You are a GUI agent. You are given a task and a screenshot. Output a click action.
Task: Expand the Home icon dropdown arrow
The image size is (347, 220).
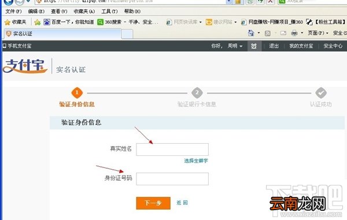[259, 33]
